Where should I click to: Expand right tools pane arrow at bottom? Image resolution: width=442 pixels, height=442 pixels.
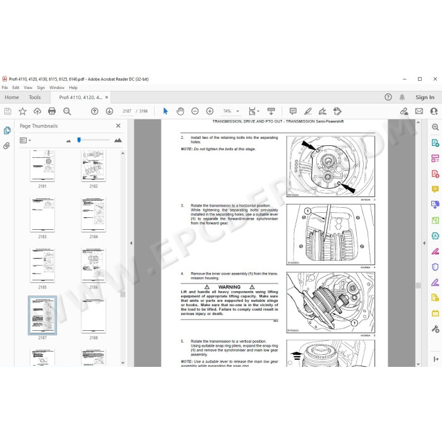[436, 359]
